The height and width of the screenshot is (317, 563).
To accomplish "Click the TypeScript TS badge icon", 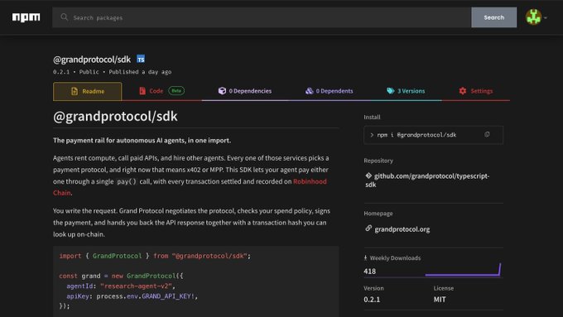I will click(x=141, y=60).
